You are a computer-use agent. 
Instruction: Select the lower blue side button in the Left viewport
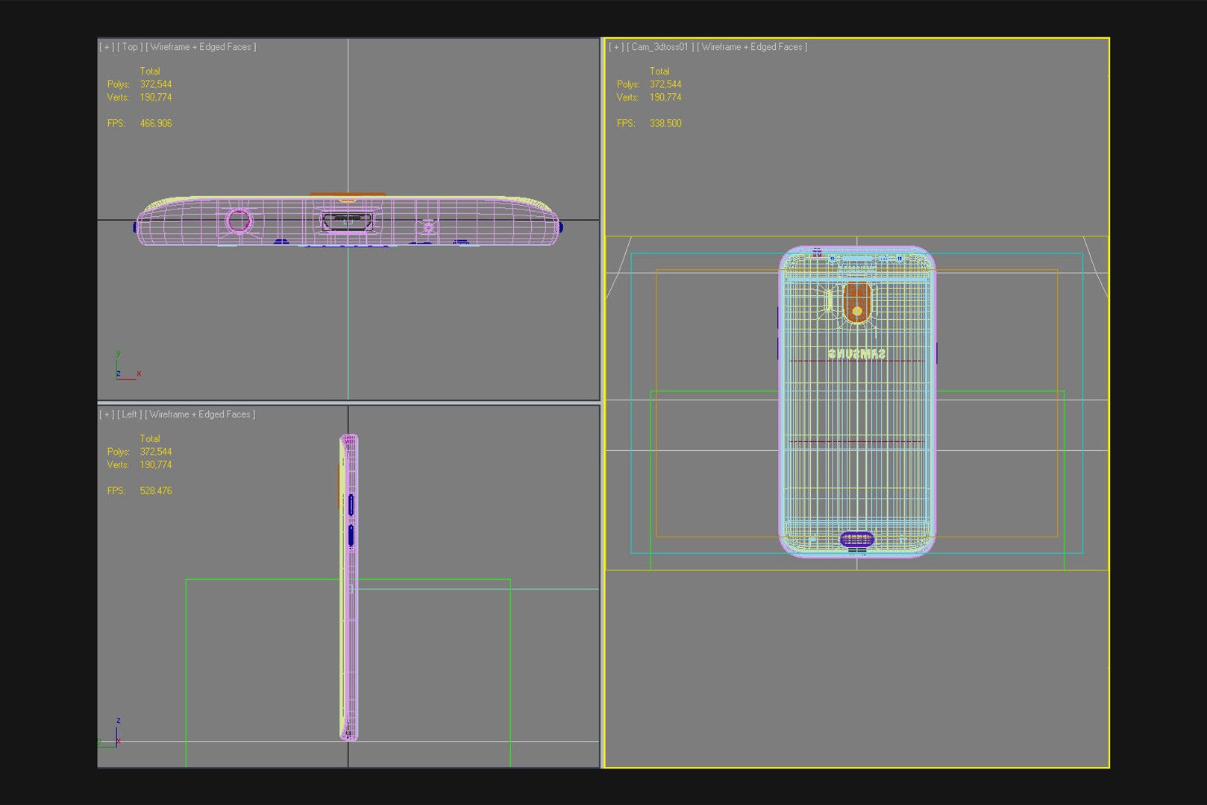click(x=351, y=536)
